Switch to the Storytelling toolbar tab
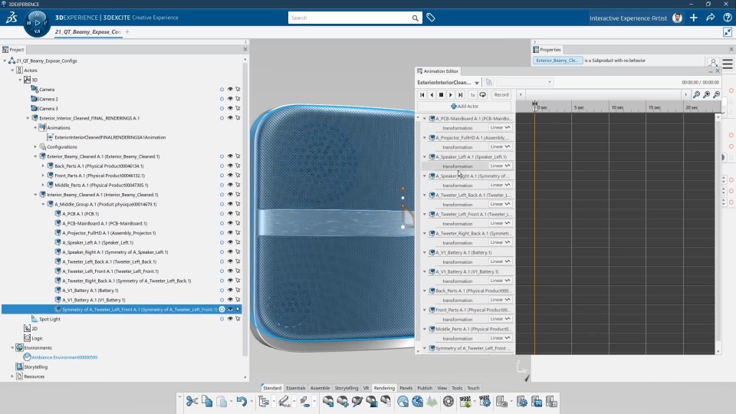 pos(346,388)
